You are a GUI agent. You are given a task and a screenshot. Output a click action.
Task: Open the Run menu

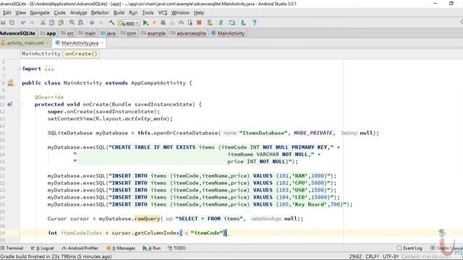click(133, 13)
